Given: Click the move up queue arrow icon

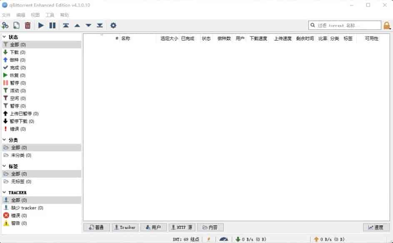Looking at the screenshot, I should point(77,25).
